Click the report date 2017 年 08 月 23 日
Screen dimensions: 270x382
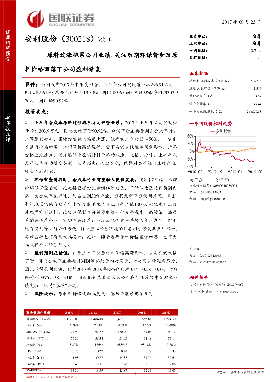point(241,22)
